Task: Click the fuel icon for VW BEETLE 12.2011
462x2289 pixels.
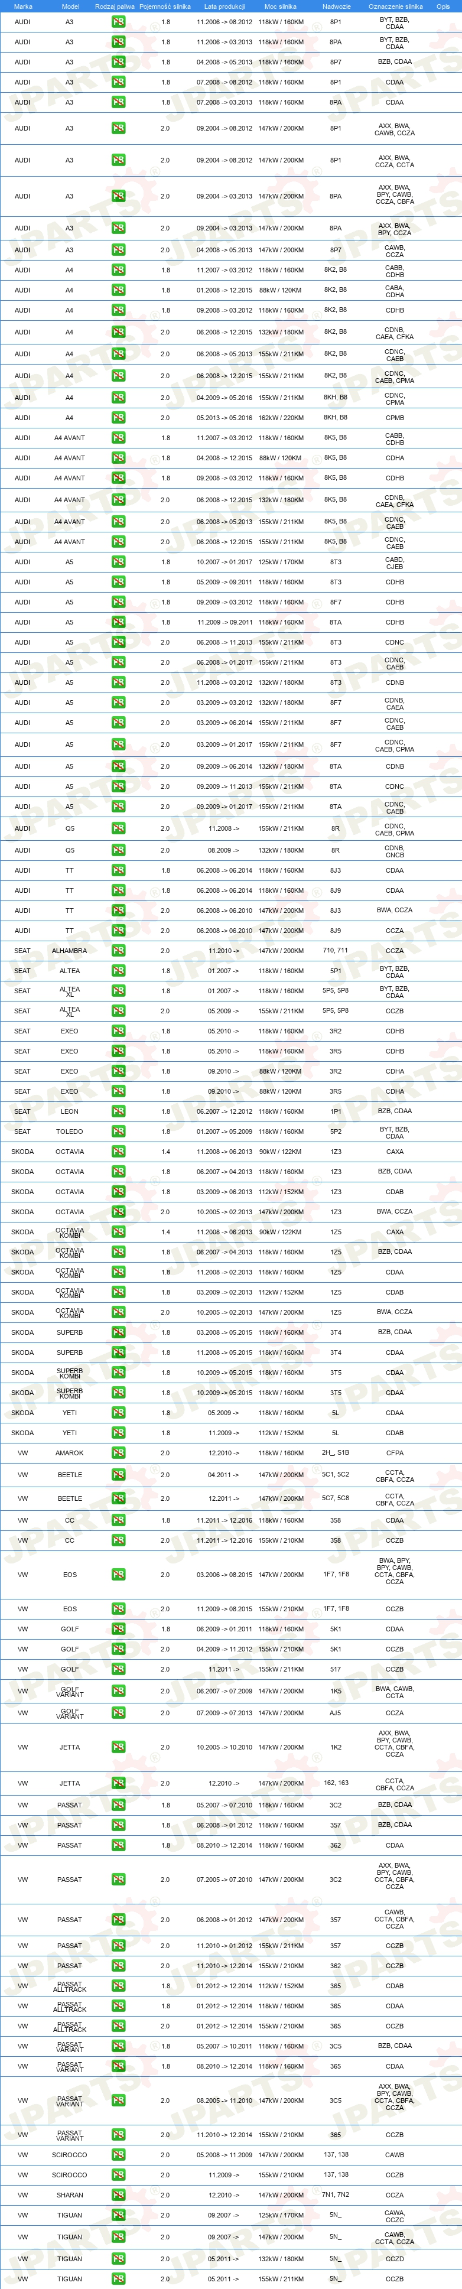Action: coord(118,1498)
